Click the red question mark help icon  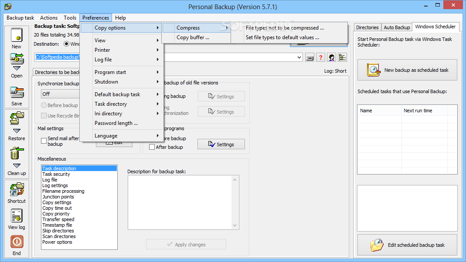pyautogui.click(x=321, y=57)
